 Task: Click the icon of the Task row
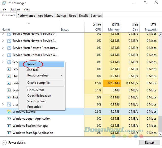(x=9, y=97)
